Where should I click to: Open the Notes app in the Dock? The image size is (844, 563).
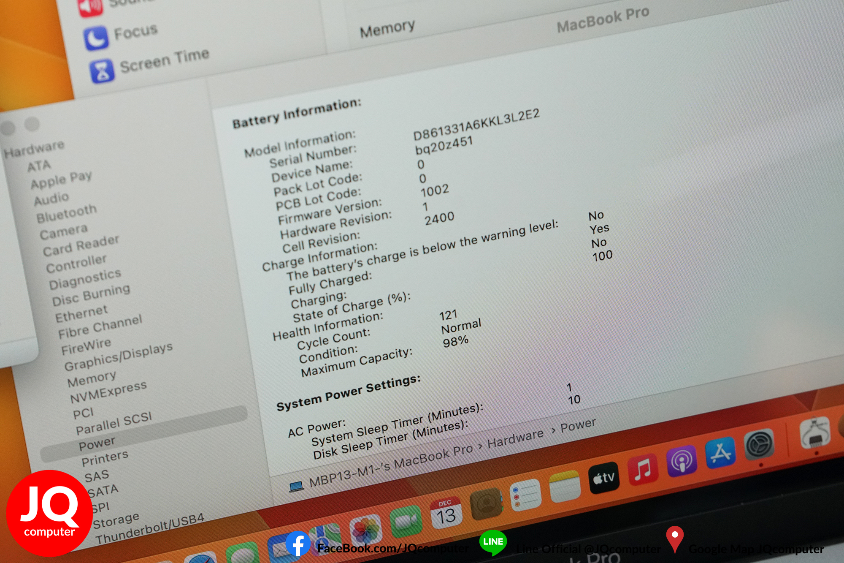click(565, 487)
